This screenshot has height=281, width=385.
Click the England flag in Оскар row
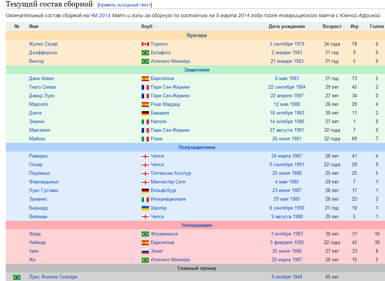145,165
